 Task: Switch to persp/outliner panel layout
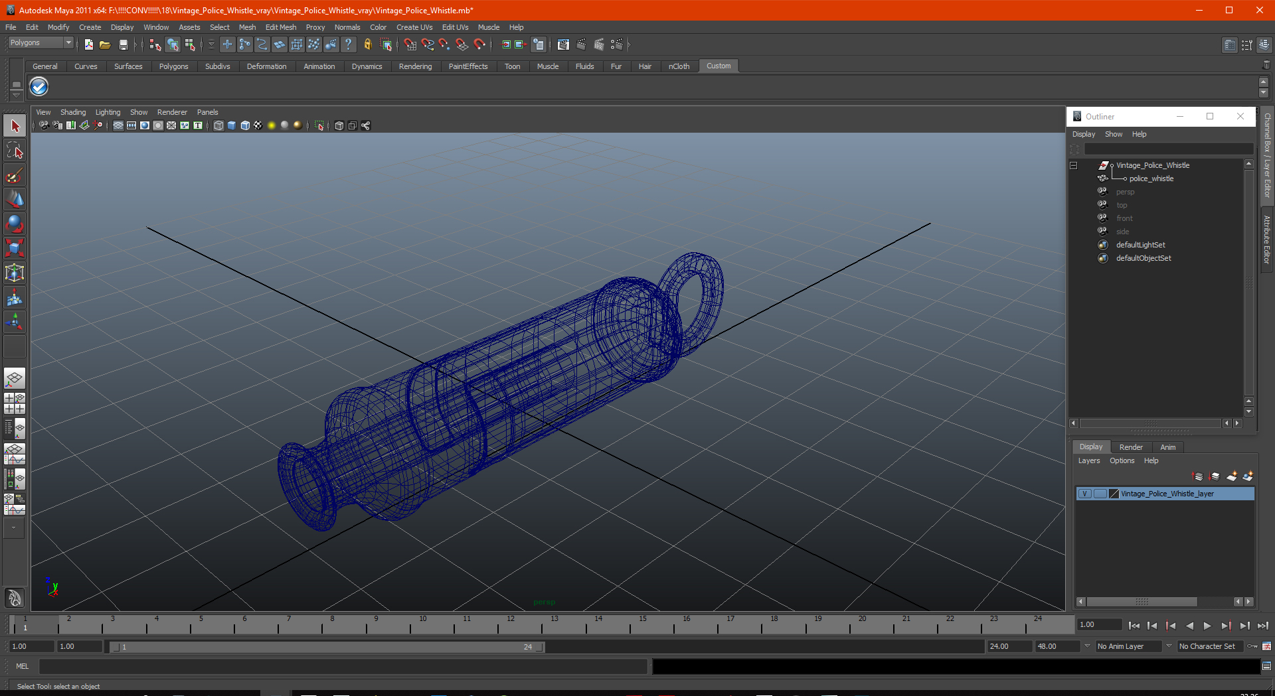pyautogui.click(x=15, y=428)
